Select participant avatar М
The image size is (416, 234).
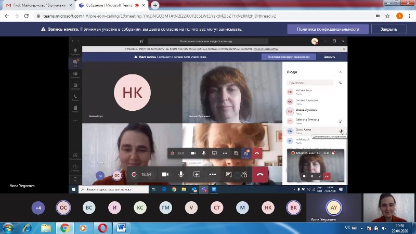tap(242, 207)
